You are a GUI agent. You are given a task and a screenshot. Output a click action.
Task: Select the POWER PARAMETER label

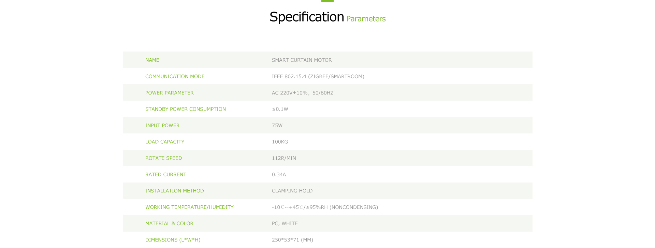pyautogui.click(x=170, y=93)
